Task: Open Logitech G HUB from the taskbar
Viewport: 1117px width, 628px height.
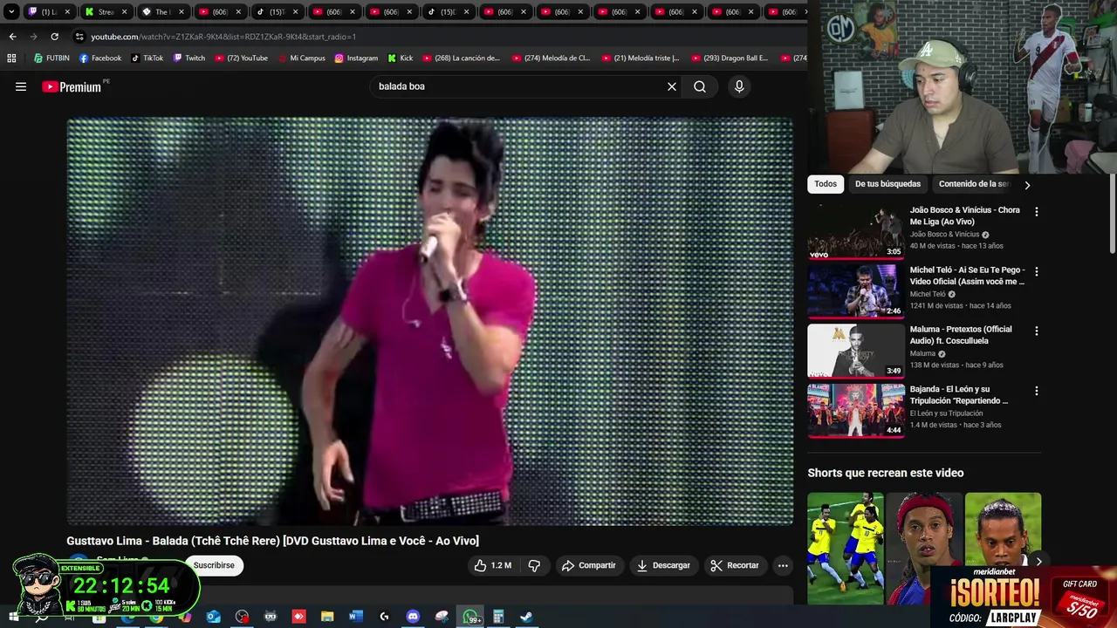Action: tap(384, 617)
